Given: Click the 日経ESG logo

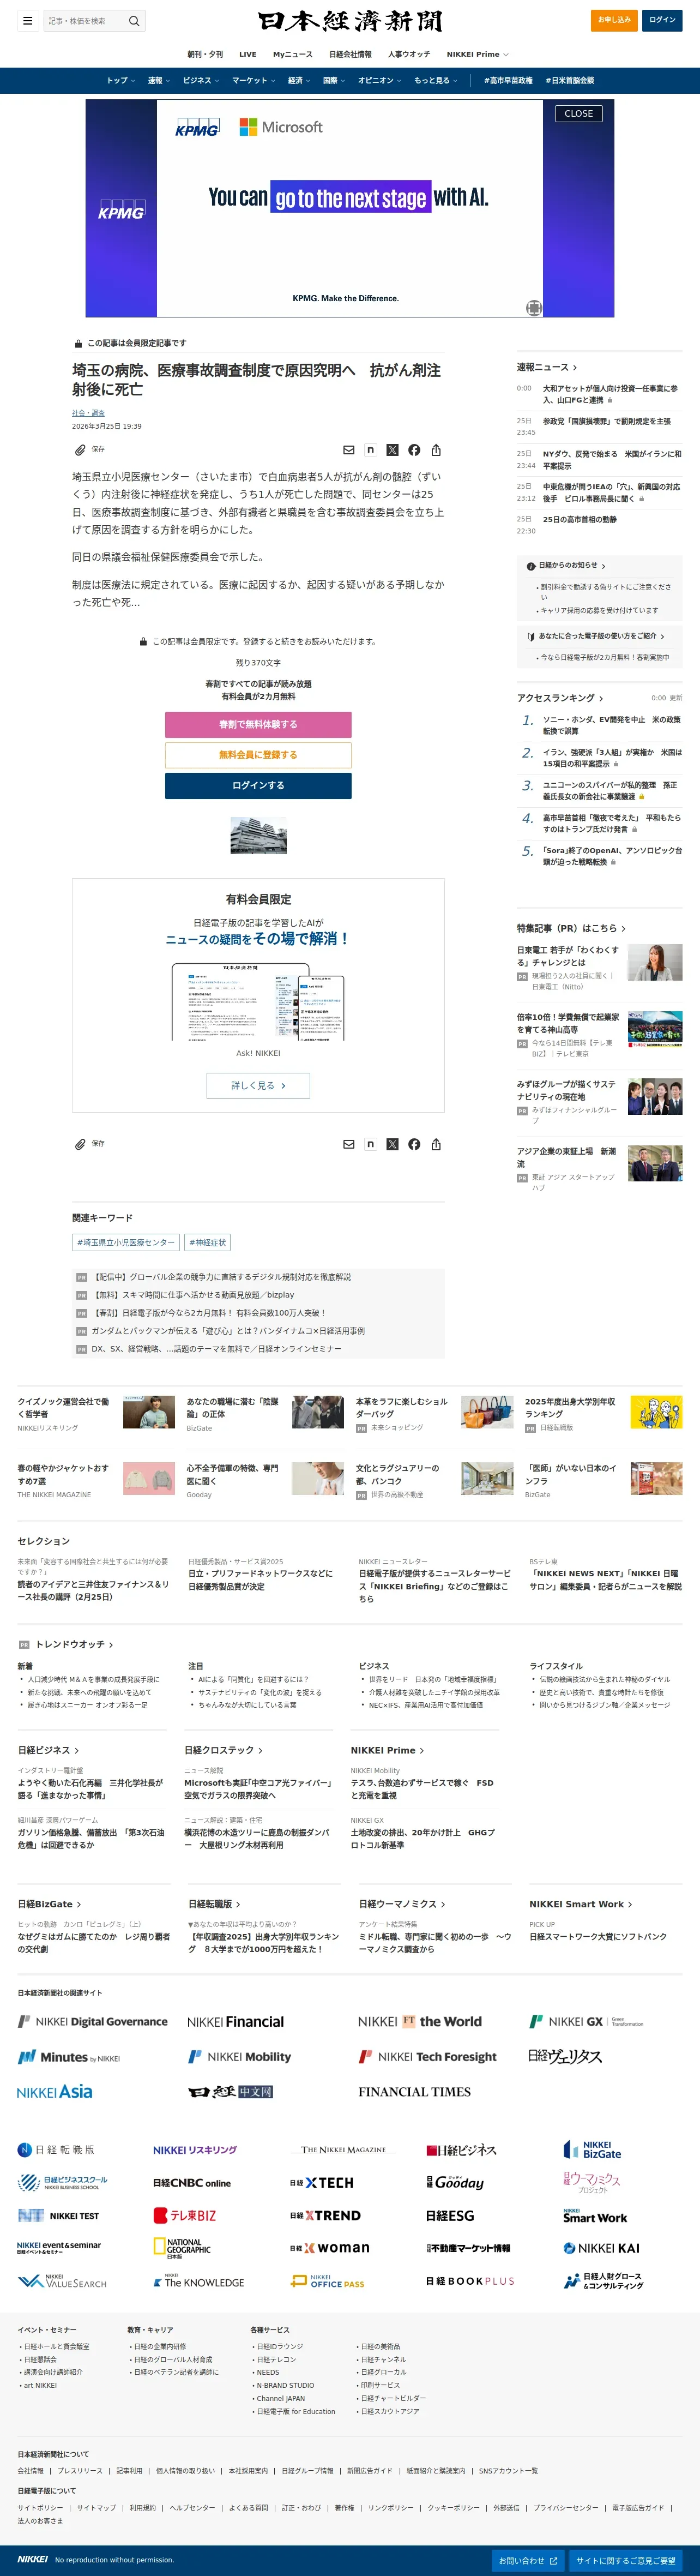Looking at the screenshot, I should [x=450, y=2215].
